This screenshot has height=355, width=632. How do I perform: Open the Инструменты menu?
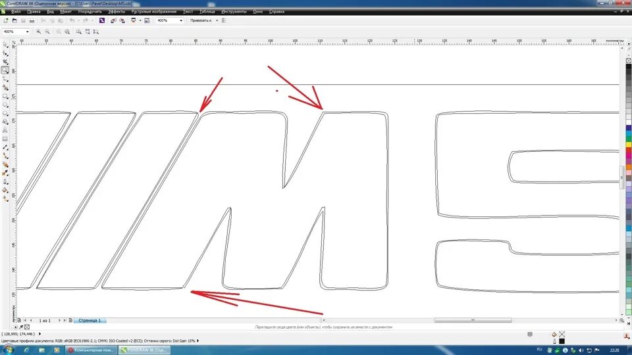point(234,12)
